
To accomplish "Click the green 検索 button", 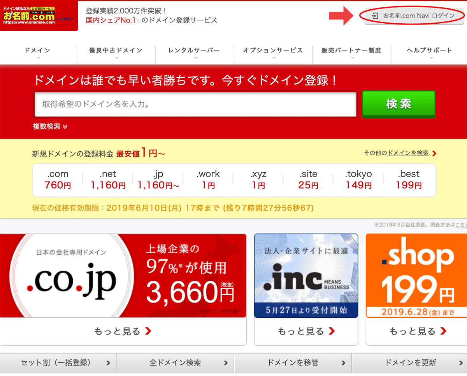I will point(399,104).
